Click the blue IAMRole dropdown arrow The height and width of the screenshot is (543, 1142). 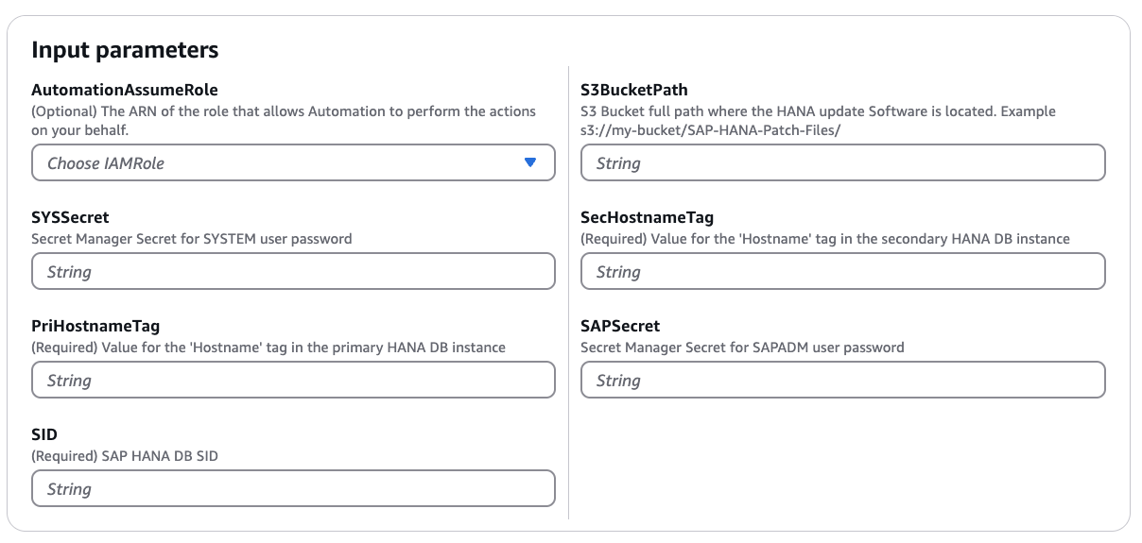530,162
